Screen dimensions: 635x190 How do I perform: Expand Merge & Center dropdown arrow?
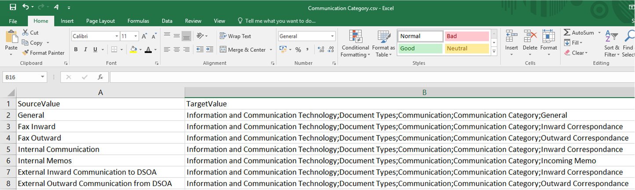click(270, 50)
